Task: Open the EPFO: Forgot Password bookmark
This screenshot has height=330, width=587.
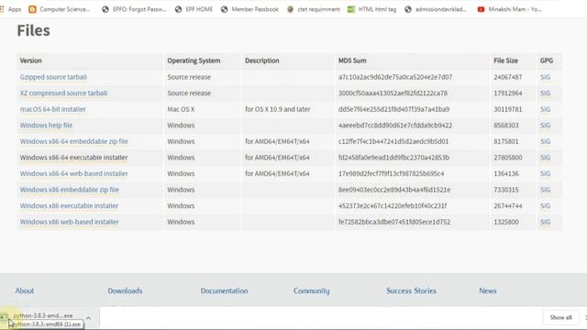Action: coord(134,9)
